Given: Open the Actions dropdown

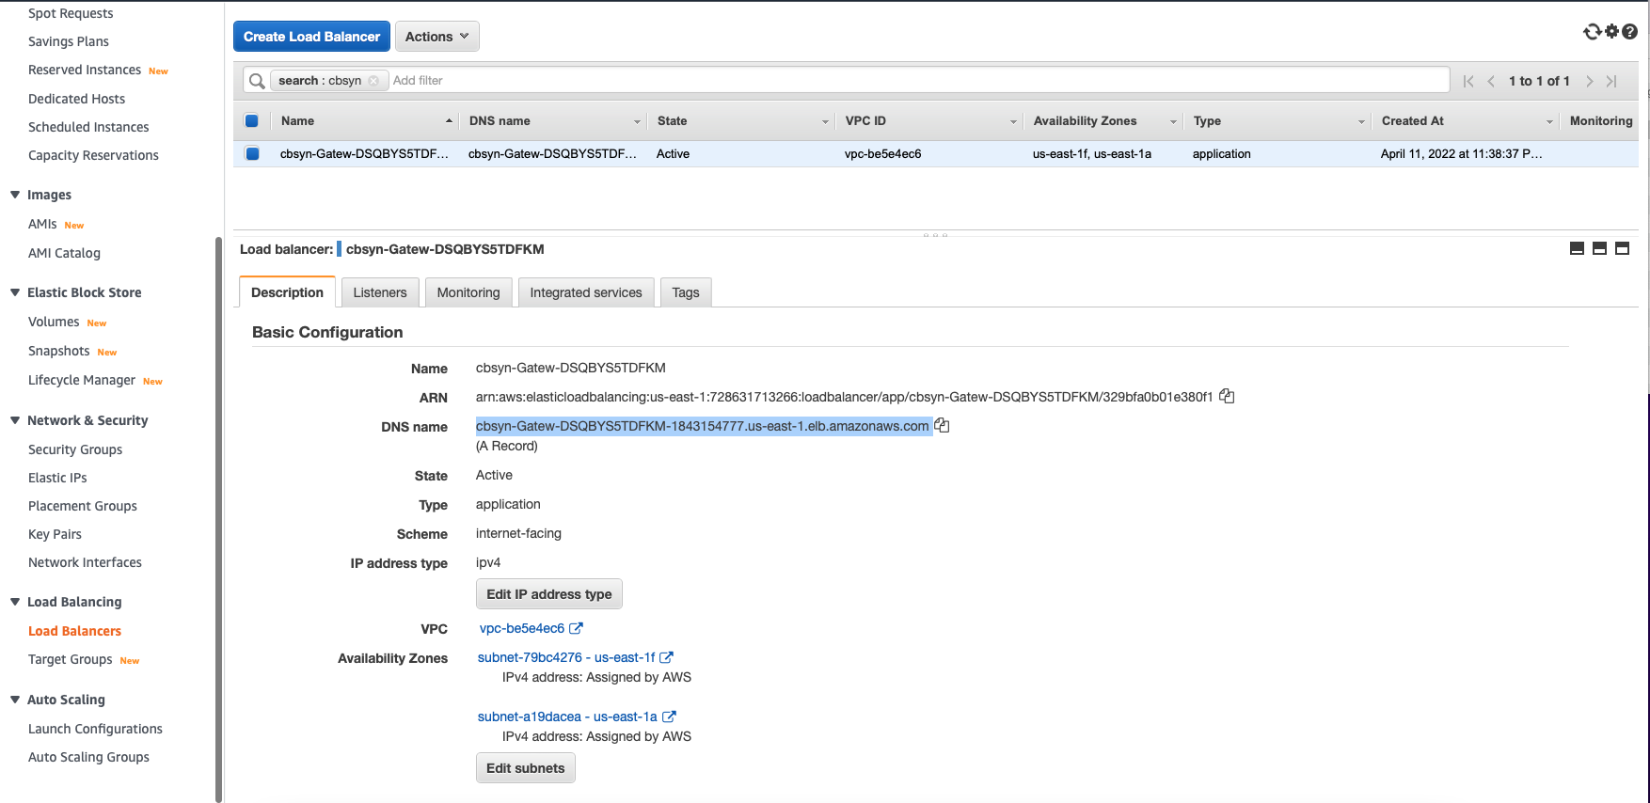Looking at the screenshot, I should tap(437, 37).
